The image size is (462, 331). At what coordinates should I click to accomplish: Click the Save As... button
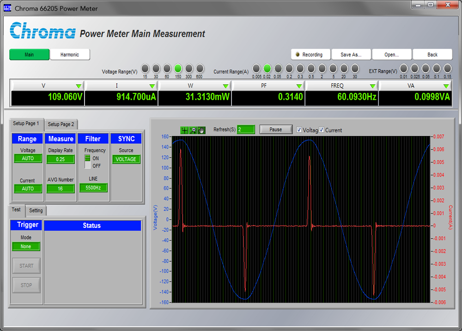[351, 55]
